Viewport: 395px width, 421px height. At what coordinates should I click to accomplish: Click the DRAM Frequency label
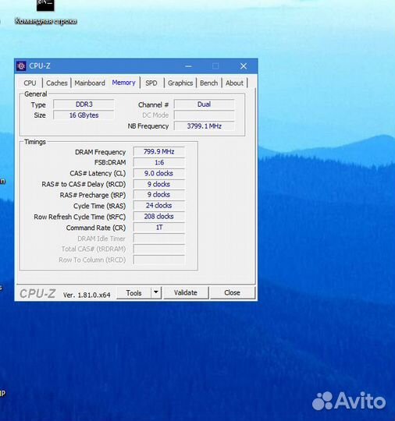click(x=100, y=152)
